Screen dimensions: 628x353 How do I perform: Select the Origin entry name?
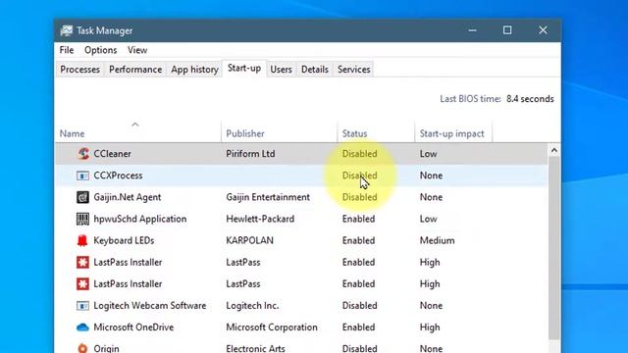click(x=106, y=349)
